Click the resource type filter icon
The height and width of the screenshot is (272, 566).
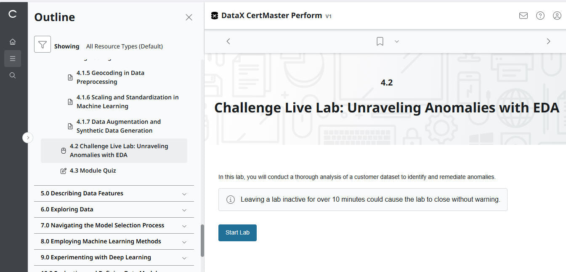click(x=43, y=44)
